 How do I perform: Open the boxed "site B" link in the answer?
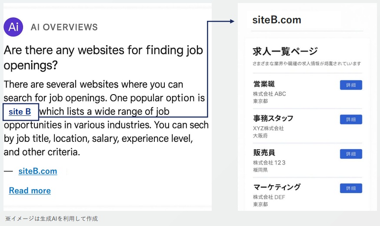click(x=20, y=112)
